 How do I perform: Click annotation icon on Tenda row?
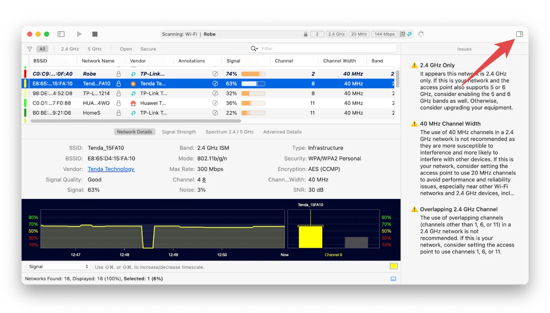[x=215, y=84]
